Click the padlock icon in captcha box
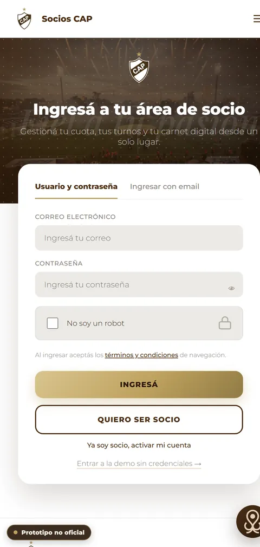Viewport: 260px width, 547px height. click(225, 323)
